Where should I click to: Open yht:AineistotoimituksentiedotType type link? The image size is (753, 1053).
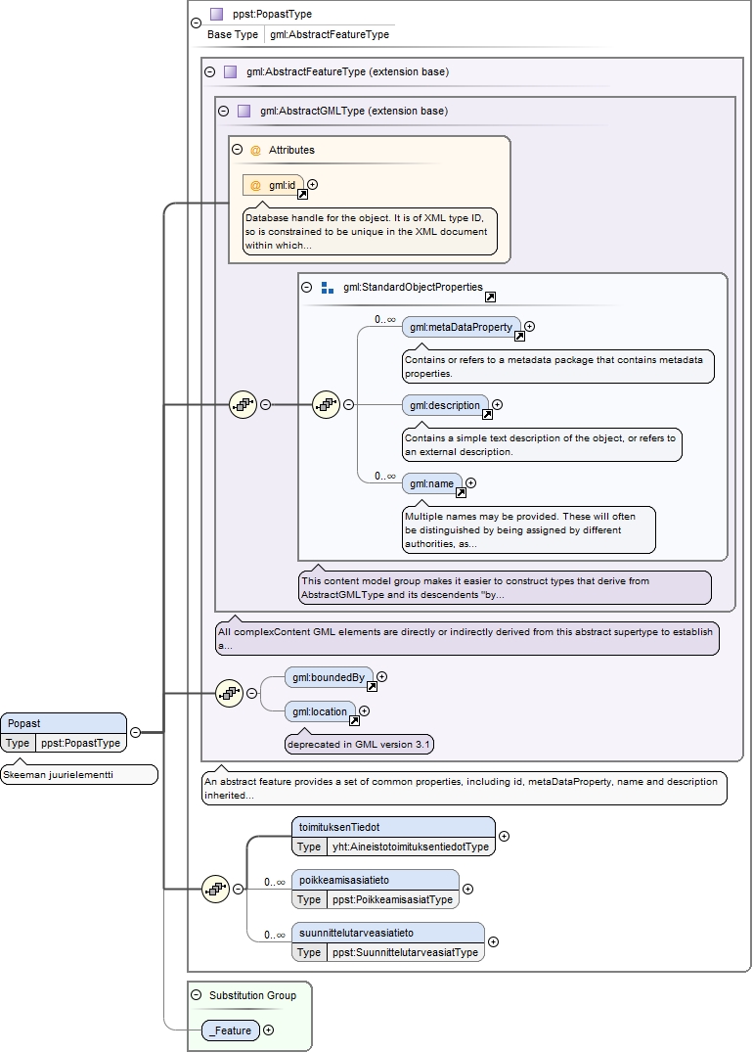point(411,847)
